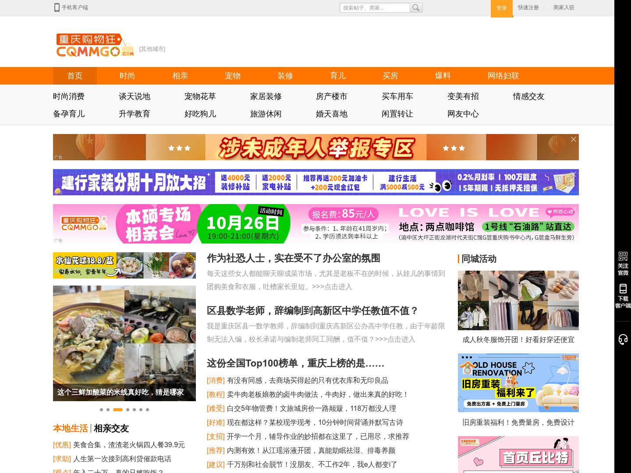
Task: Go to 房产楼市 forum section
Action: coord(332,96)
